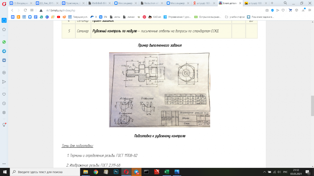Image resolution: width=314 pixels, height=176 pixels.
Task: Open a new tab with plus button
Action: (x=272, y=3)
